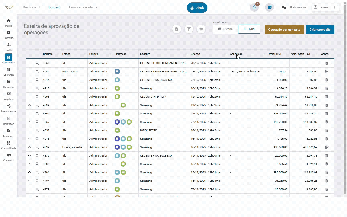Expand row for borderô 4867
Image resolution: width=347 pixels, height=217 pixels.
(30, 122)
